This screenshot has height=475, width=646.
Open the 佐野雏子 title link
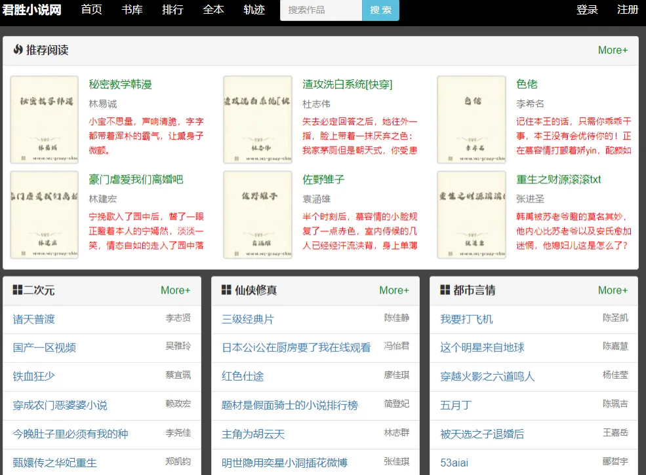323,180
